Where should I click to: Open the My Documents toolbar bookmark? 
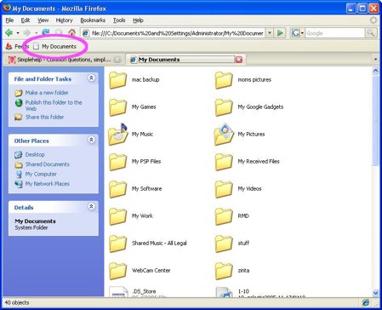(55, 46)
